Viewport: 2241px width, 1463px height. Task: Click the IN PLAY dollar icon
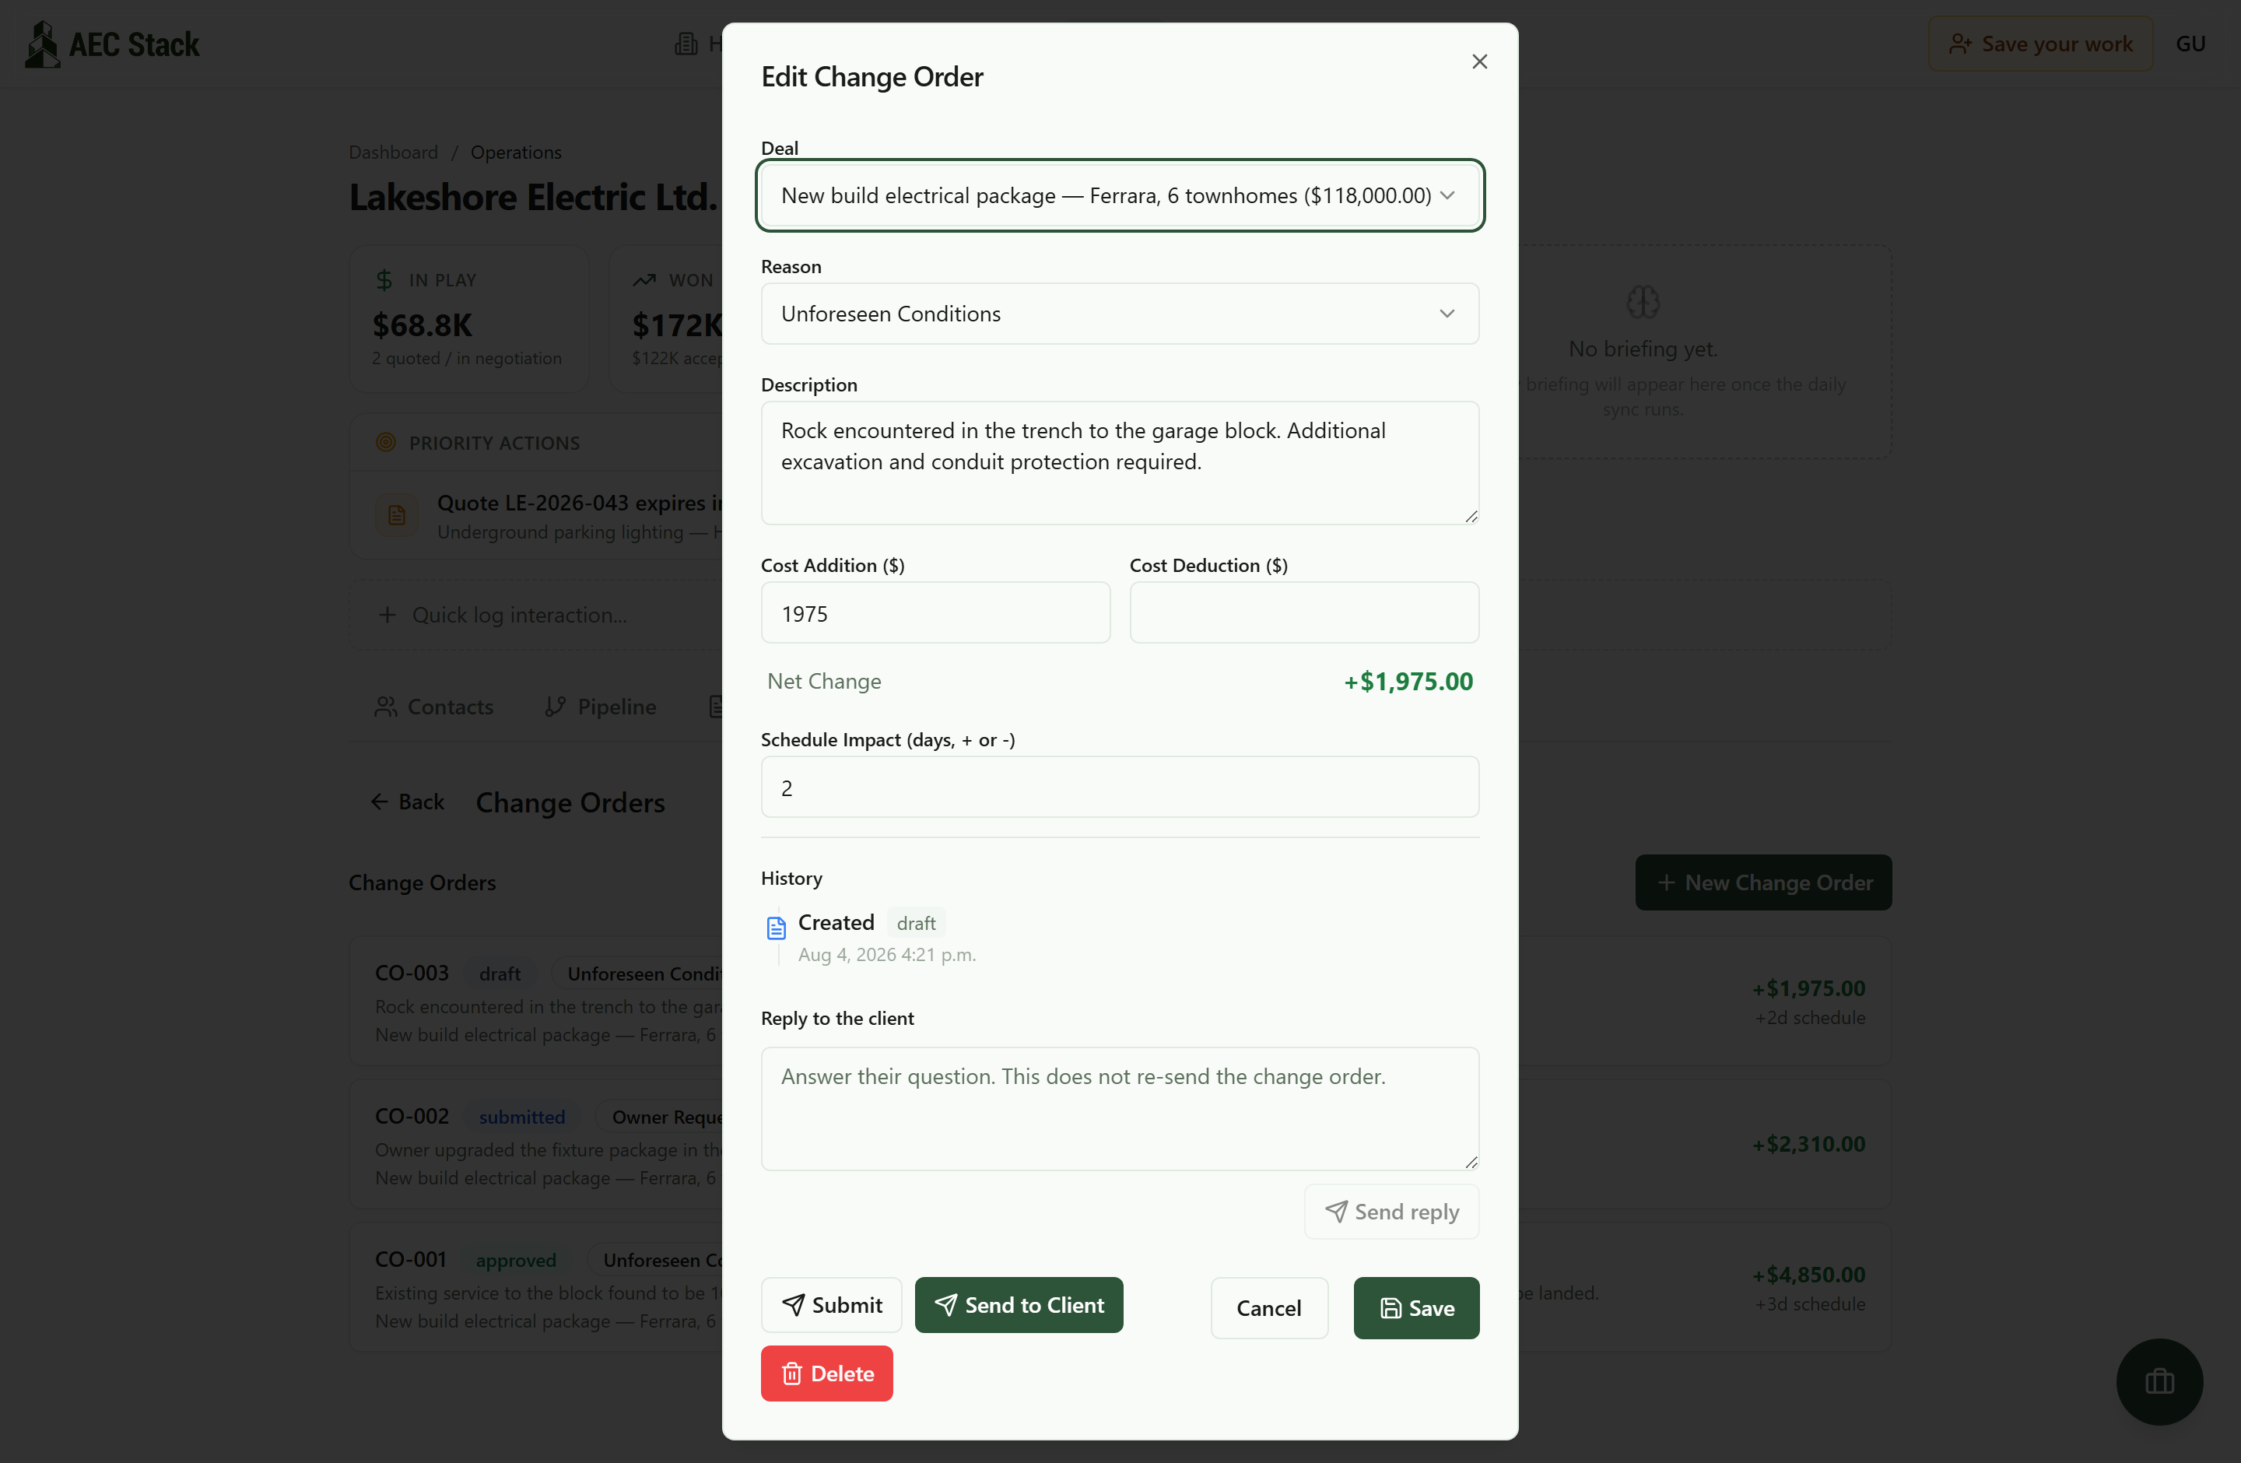(x=384, y=279)
